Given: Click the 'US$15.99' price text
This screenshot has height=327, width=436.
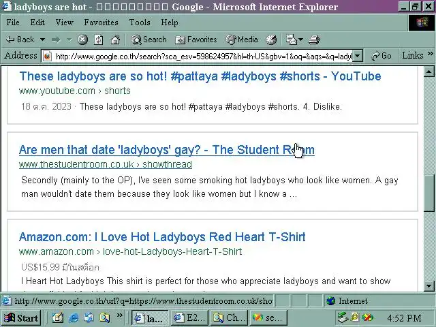Looking at the screenshot, I should (x=40, y=267).
